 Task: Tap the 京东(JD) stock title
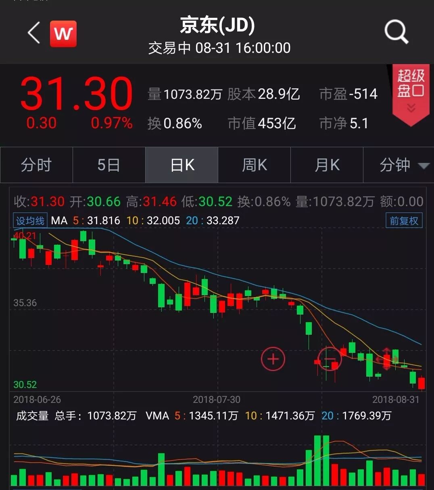(x=217, y=25)
